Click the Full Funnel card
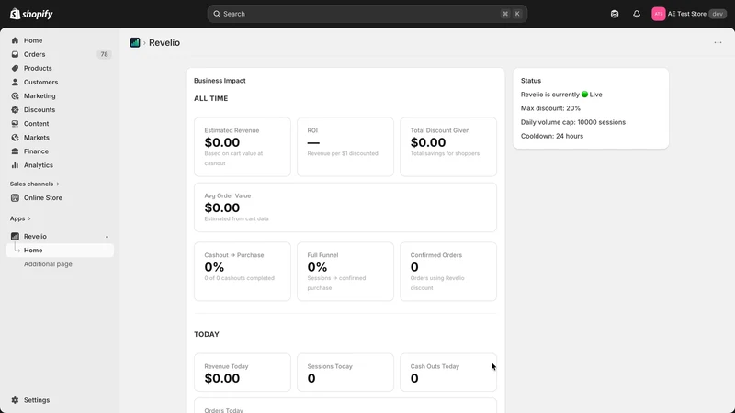Image resolution: width=735 pixels, height=413 pixels. (x=345, y=271)
